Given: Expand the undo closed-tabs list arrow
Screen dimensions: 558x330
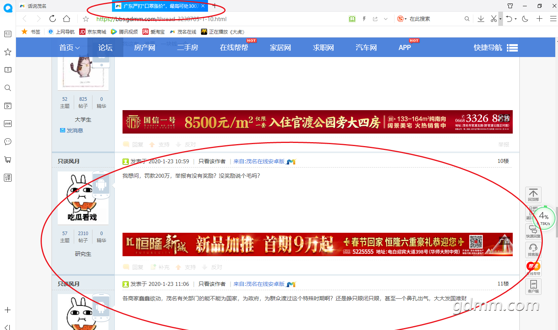Looking at the screenshot, I should (515, 19).
